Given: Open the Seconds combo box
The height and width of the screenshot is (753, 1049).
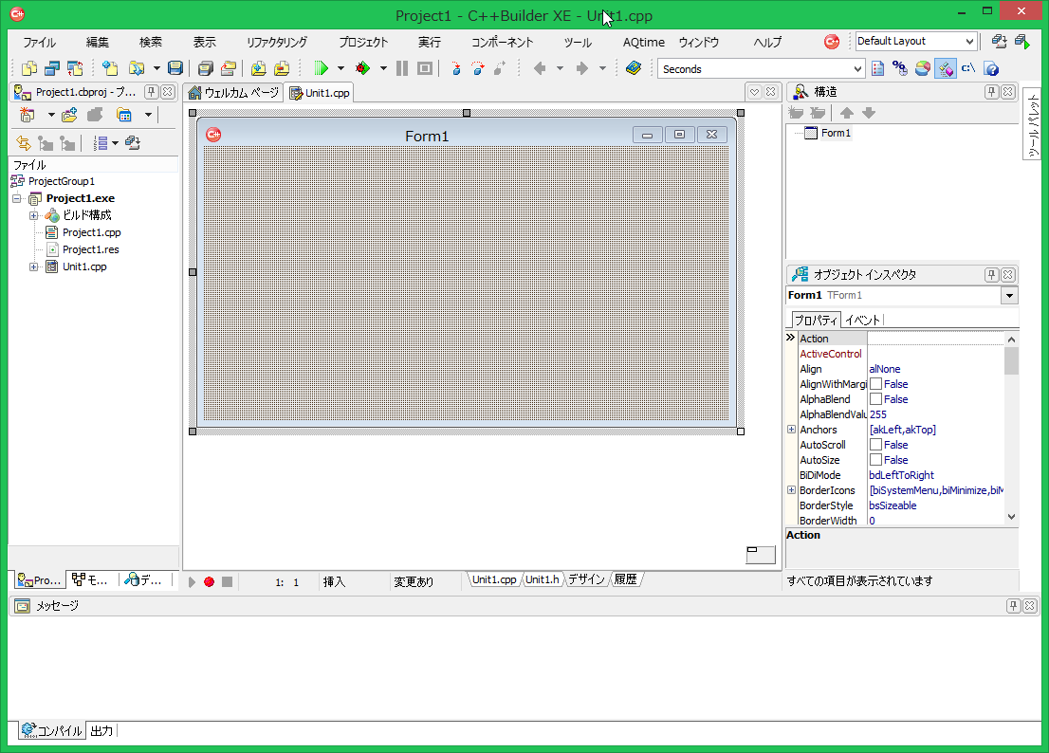Looking at the screenshot, I should [857, 69].
